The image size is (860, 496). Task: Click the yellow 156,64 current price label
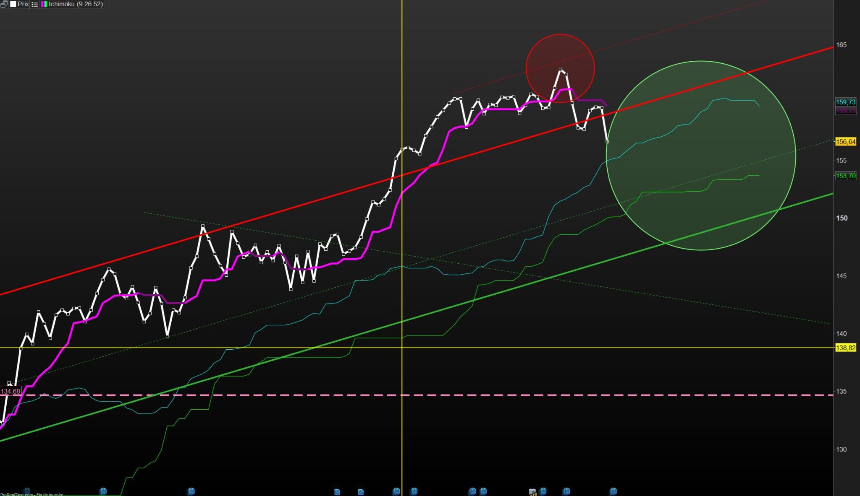point(845,142)
